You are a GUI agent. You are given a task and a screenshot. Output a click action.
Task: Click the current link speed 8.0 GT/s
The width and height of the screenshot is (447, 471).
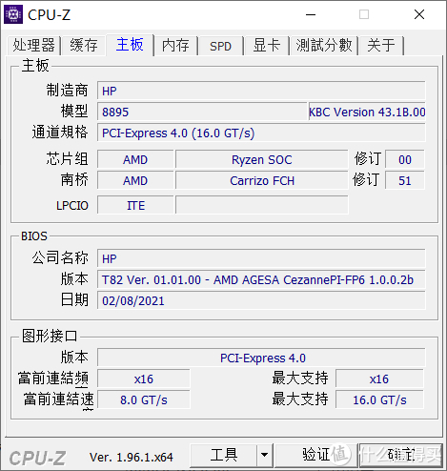click(x=144, y=399)
